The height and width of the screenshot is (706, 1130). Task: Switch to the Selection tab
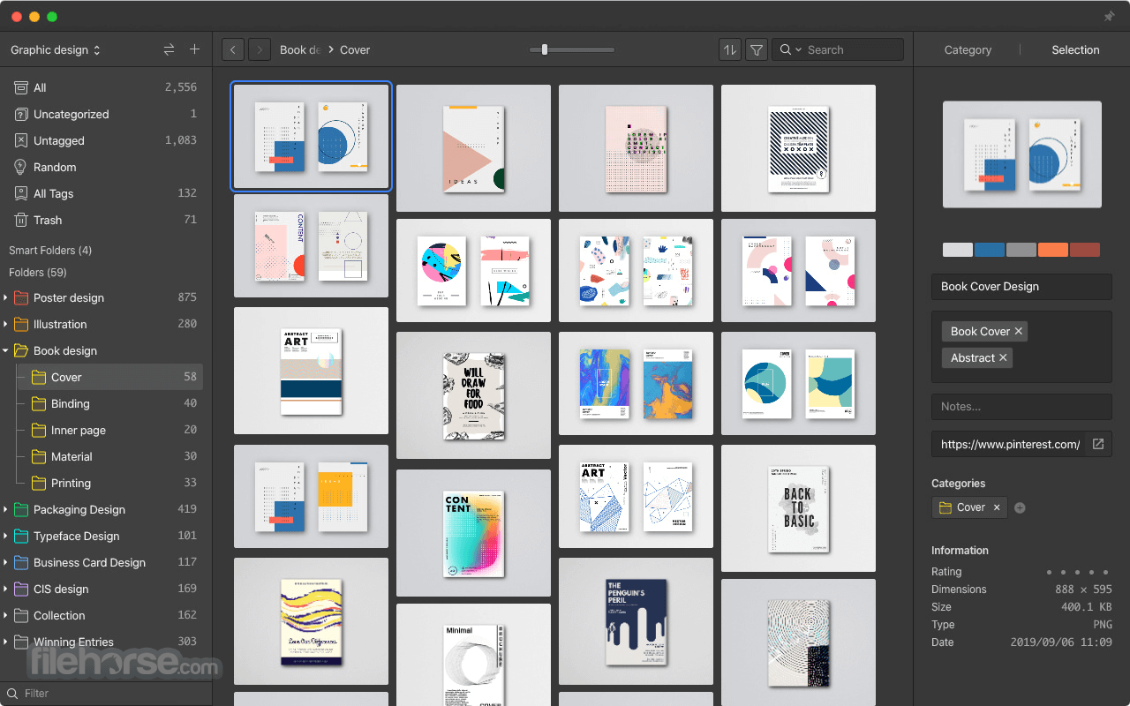coord(1075,50)
